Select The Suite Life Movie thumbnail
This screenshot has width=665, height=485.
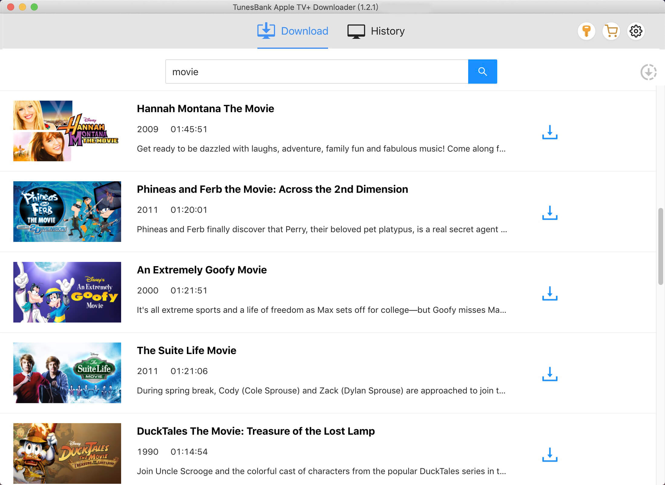point(67,372)
